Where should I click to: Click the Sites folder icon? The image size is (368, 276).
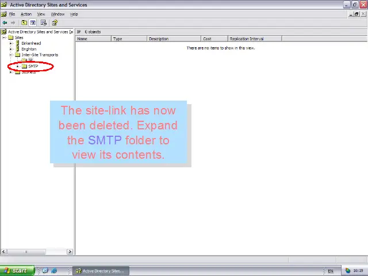[10, 37]
